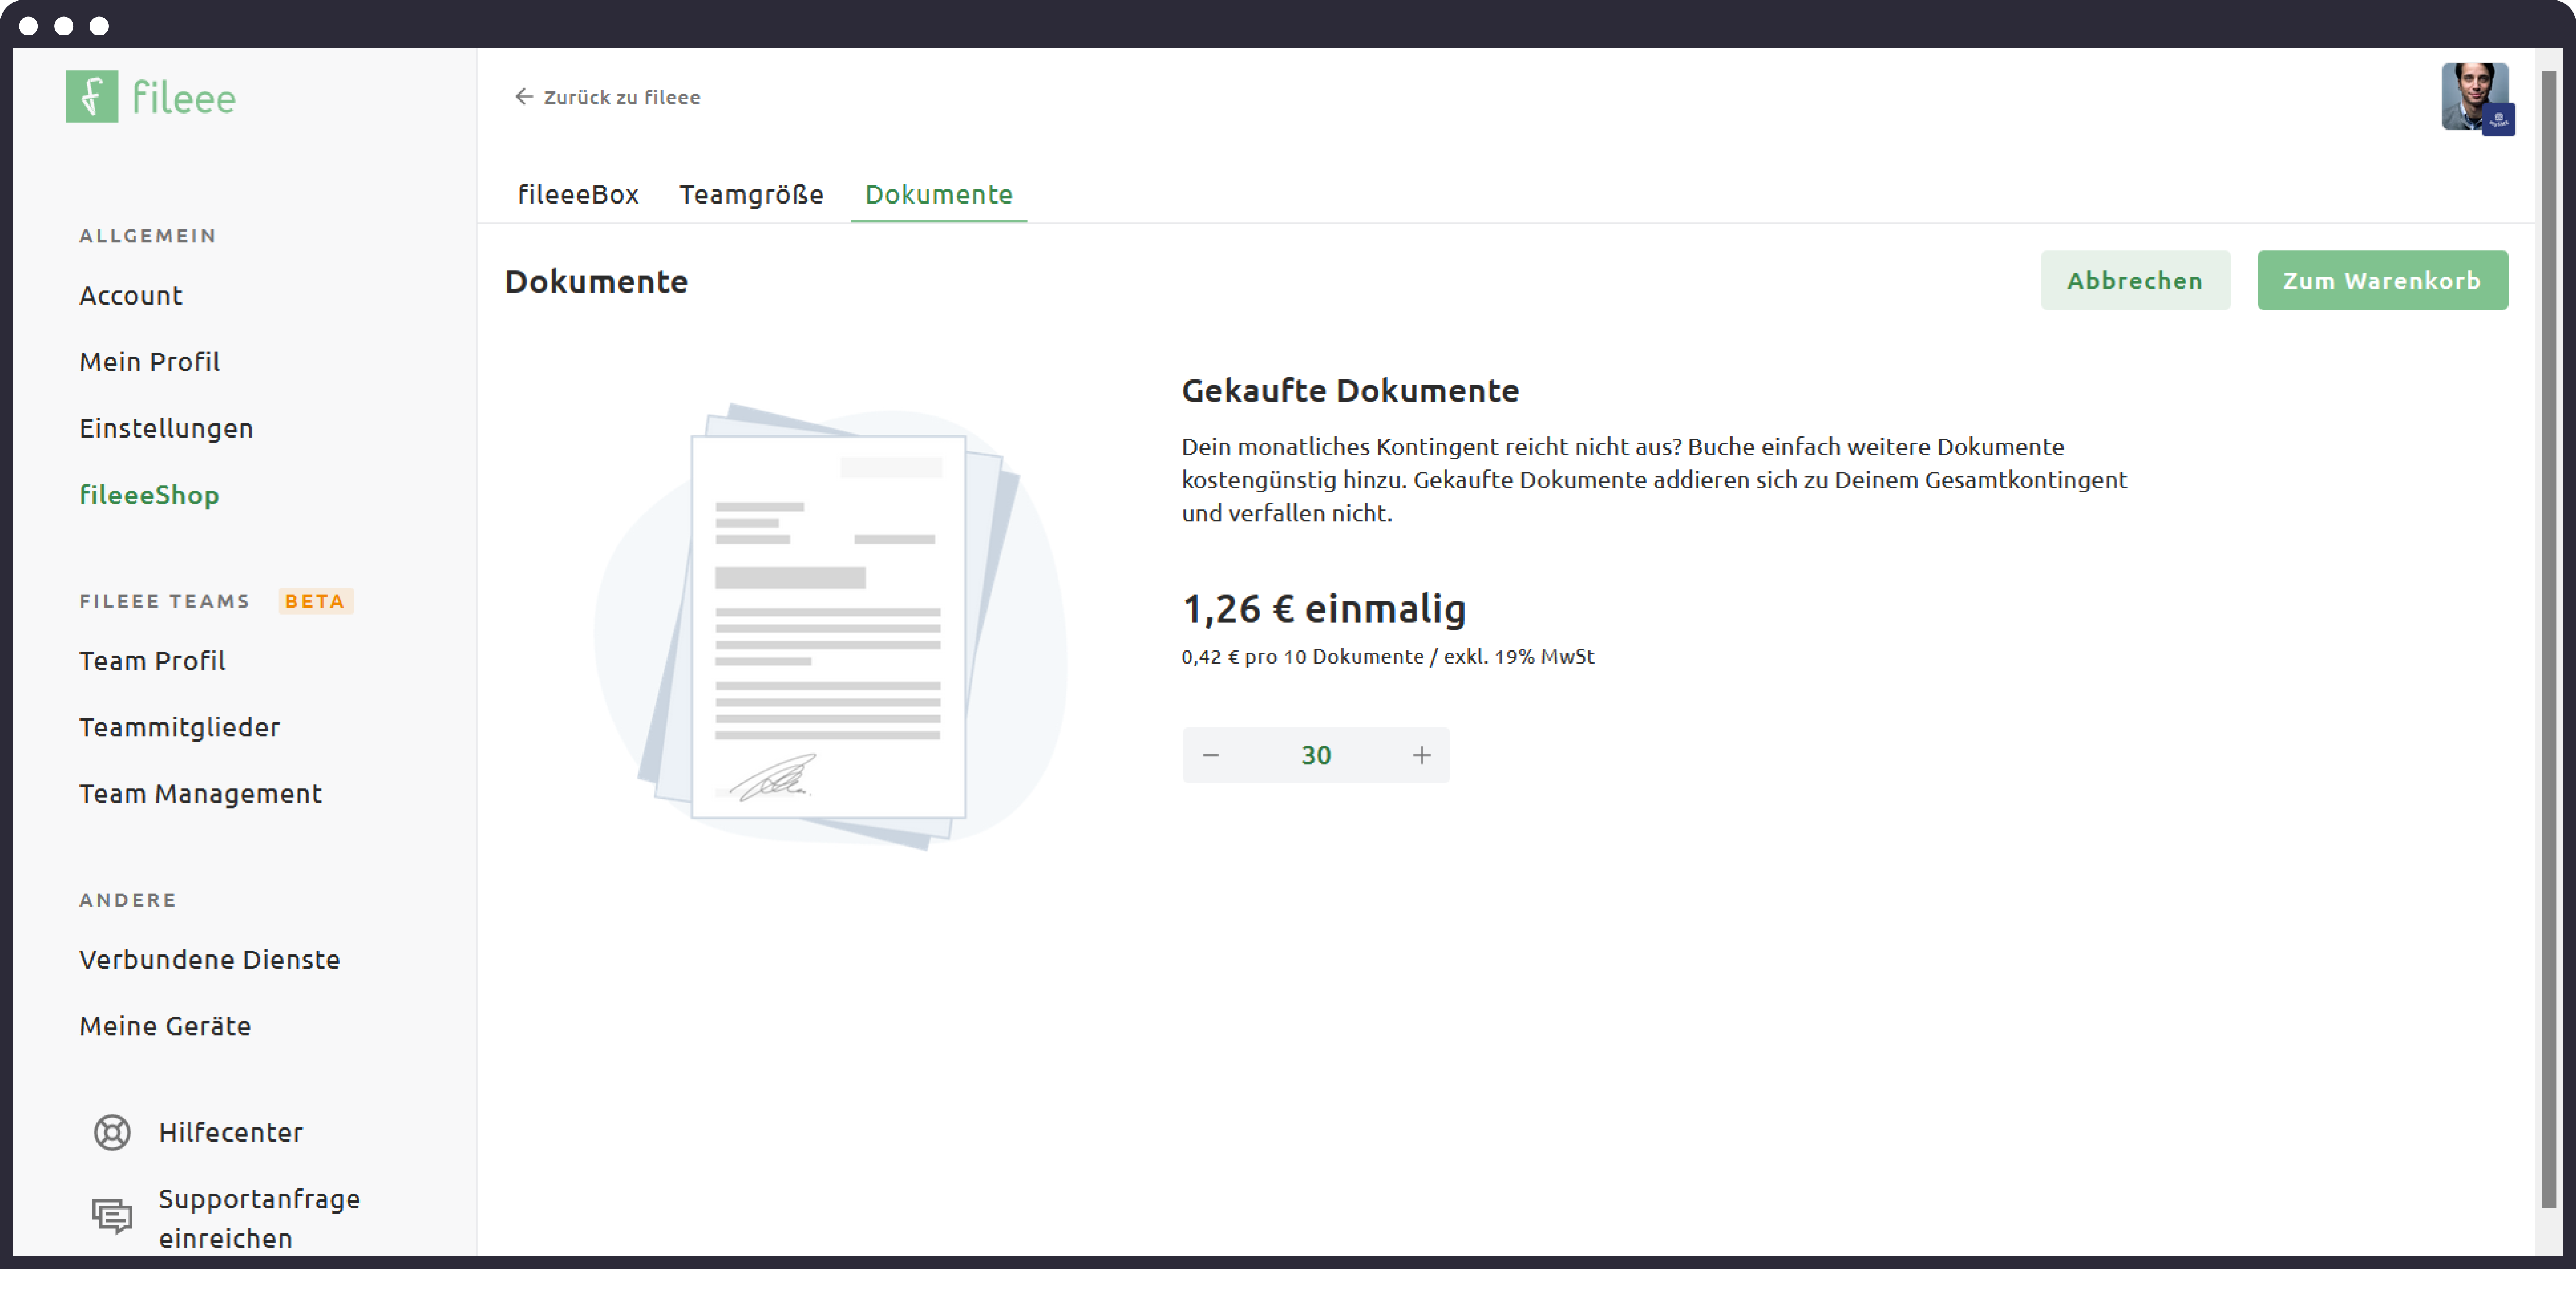Go to cart via Zum Warenkorb

pyautogui.click(x=2381, y=281)
